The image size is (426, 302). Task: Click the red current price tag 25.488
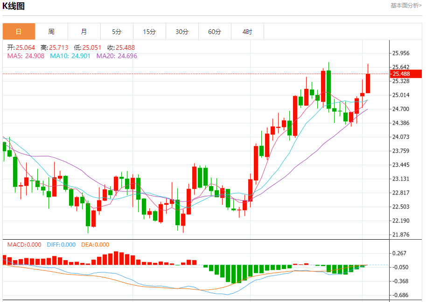click(405, 74)
